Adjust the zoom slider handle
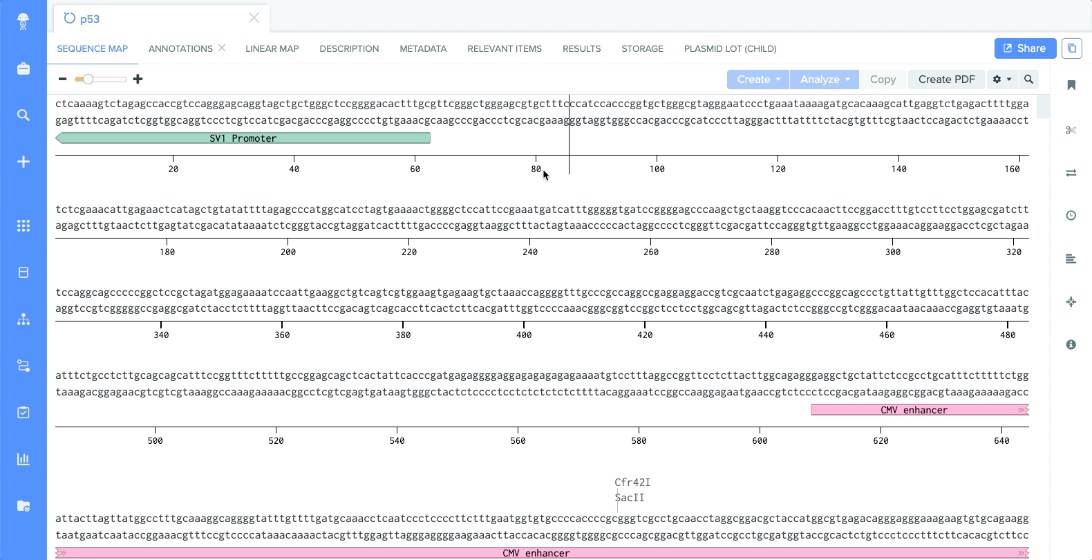Viewport: 1092px width, 560px height. point(88,80)
